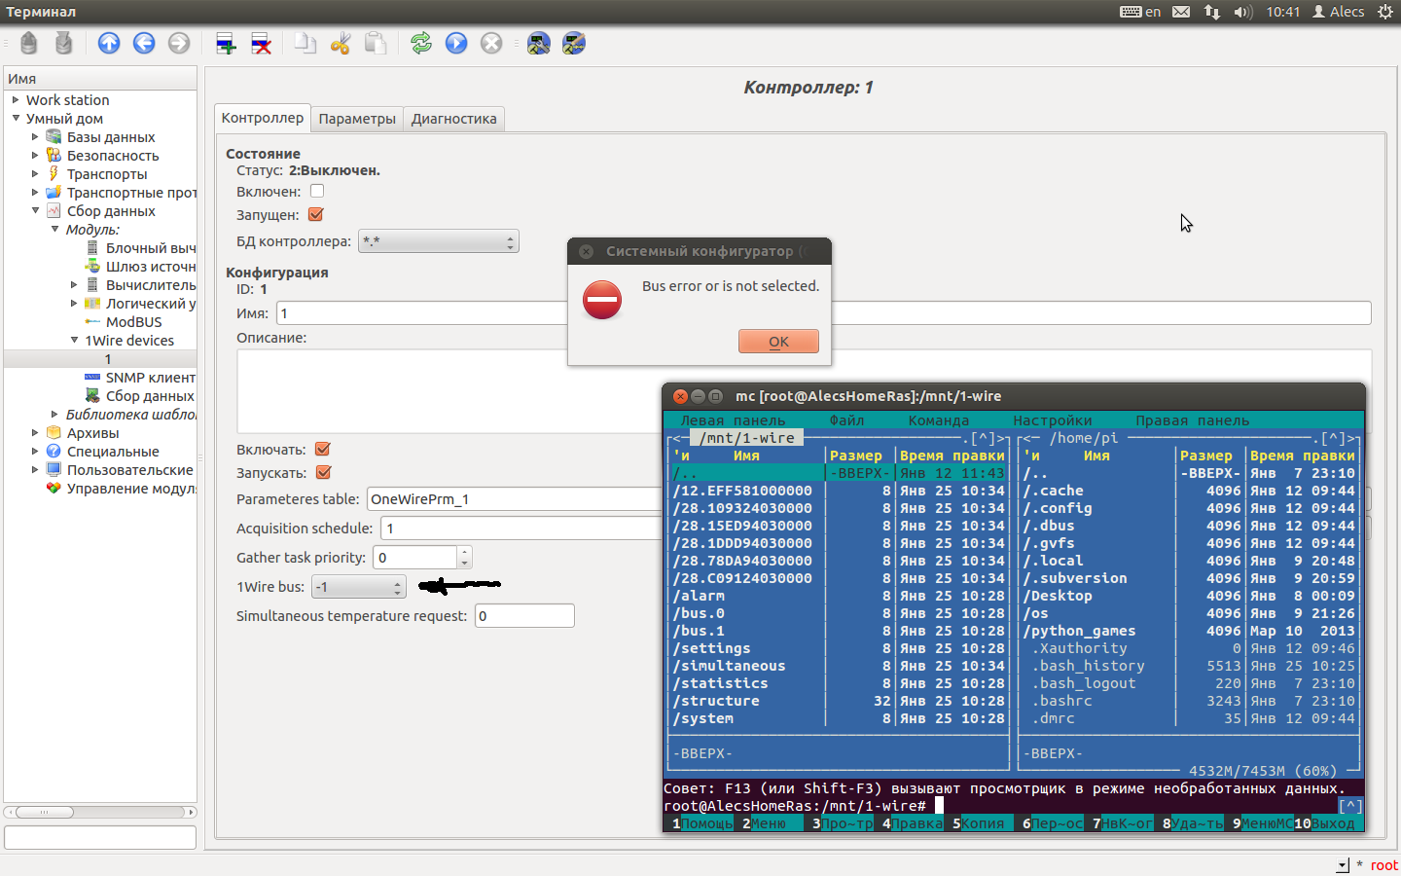Switch to the Диагностика tab

453,119
